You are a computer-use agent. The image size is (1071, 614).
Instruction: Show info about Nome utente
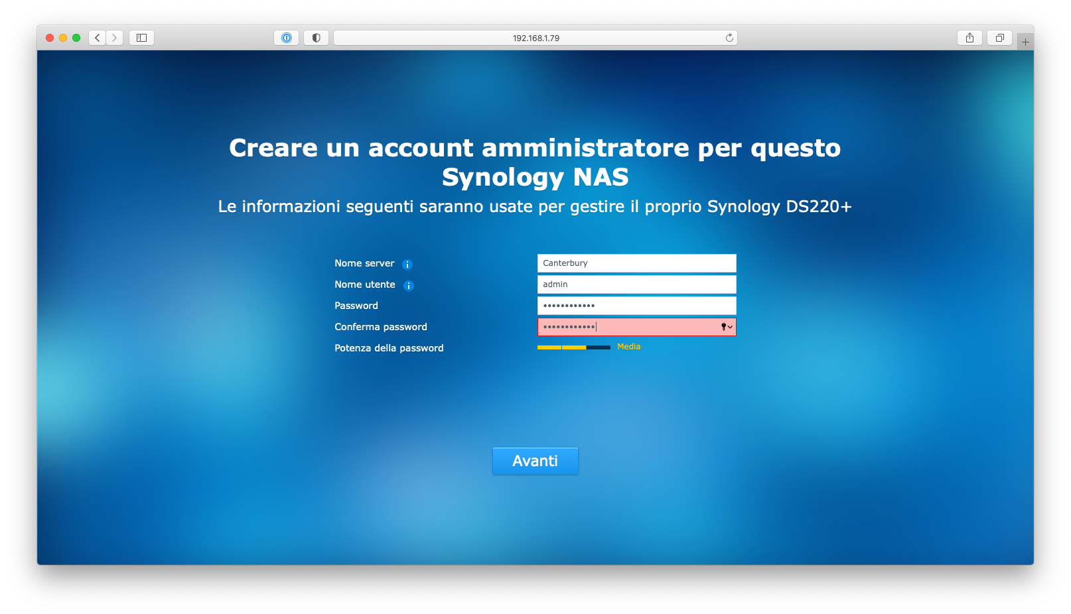[409, 286]
